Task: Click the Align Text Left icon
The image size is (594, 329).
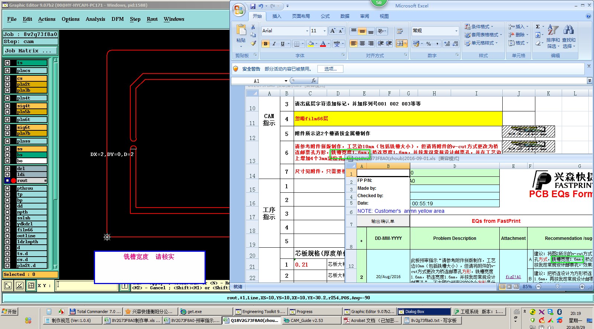Action: (354, 44)
